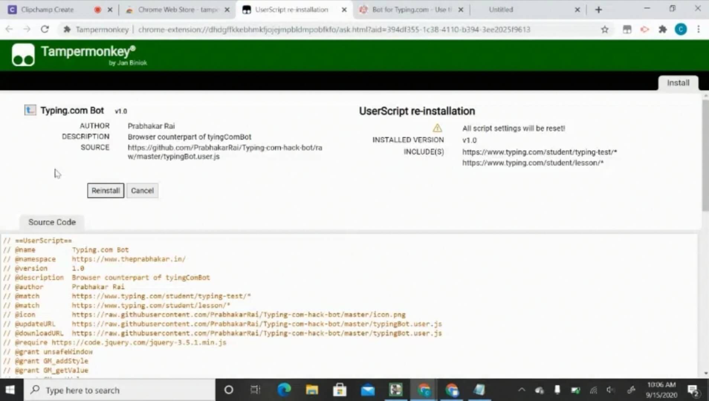Viewport: 709px width, 401px height.
Task: Click the Reinstall button
Action: point(106,190)
